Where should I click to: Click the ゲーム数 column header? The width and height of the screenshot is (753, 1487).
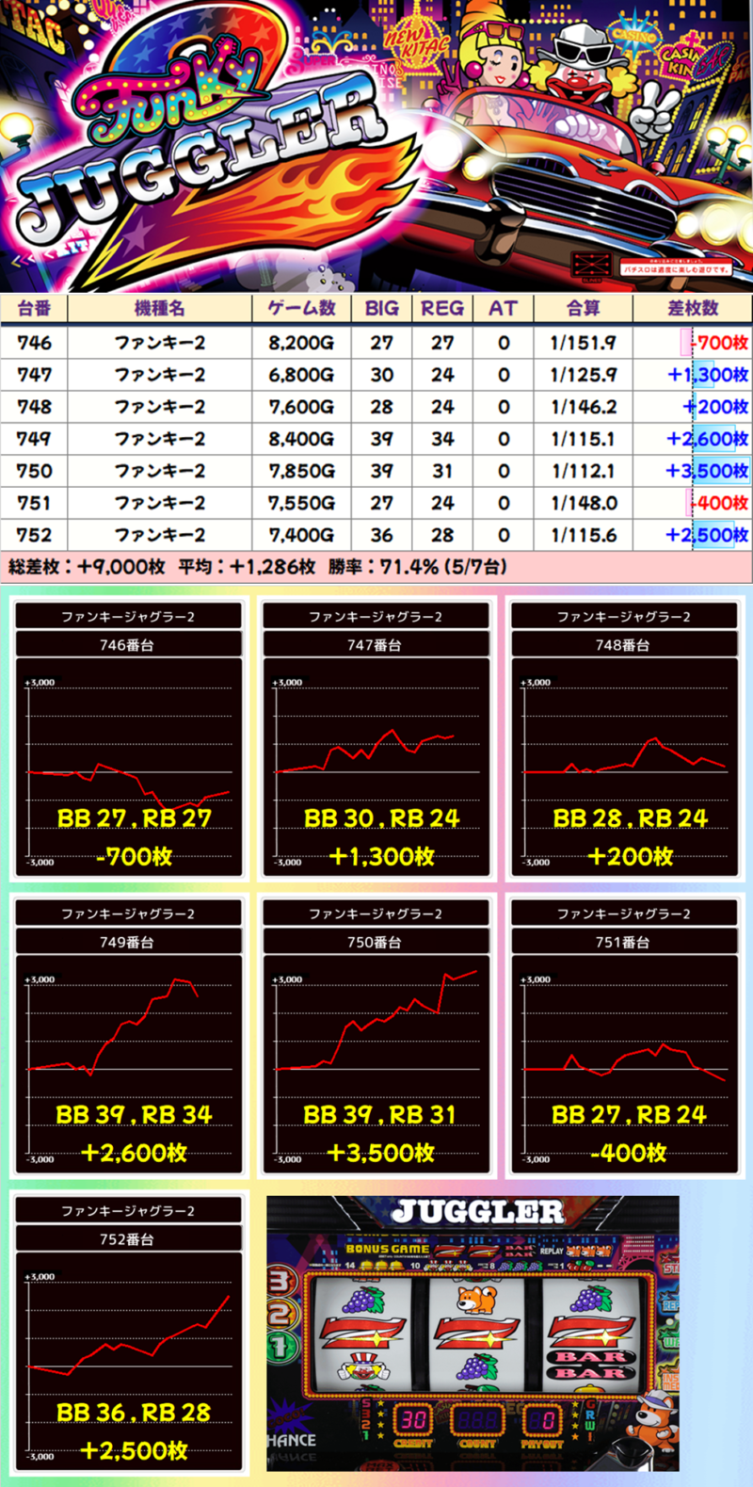(301, 308)
